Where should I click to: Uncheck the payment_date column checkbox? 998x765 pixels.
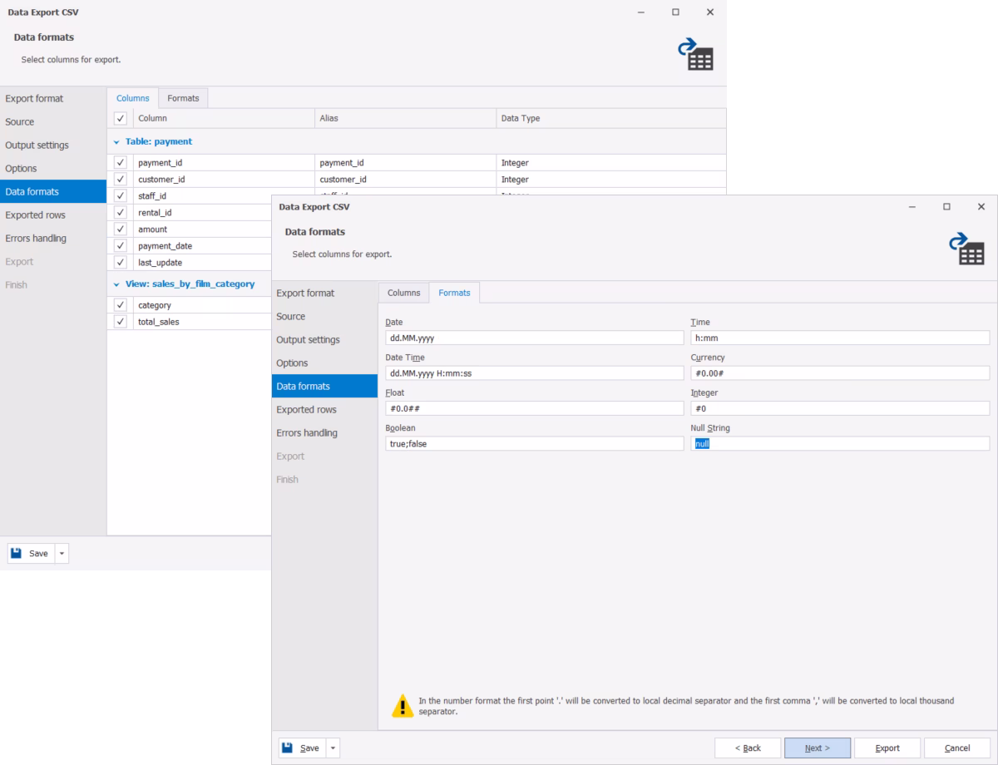click(x=120, y=246)
